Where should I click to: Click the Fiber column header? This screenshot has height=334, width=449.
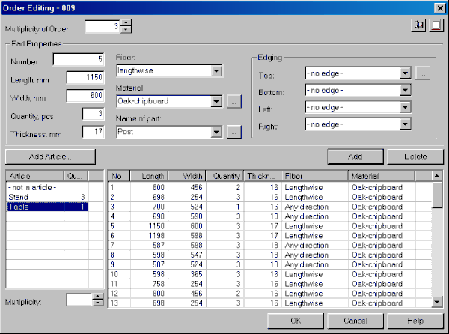(315, 176)
